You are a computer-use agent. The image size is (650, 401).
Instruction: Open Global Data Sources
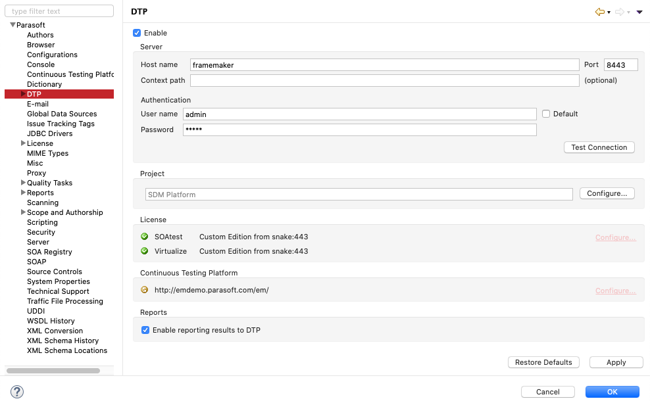tap(62, 114)
